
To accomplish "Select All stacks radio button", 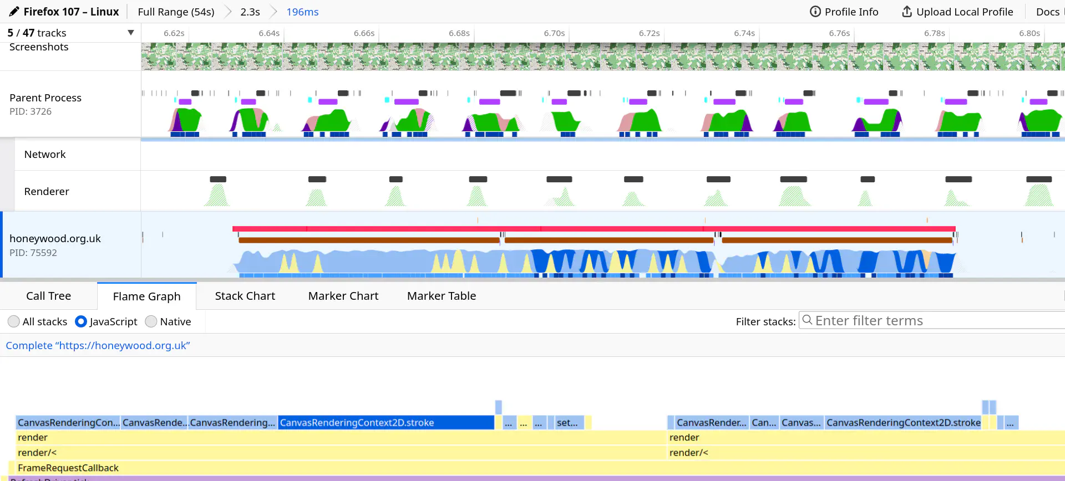I will 14,321.
